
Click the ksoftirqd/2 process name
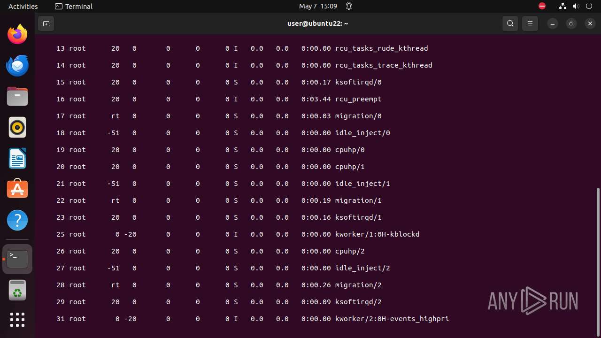point(358,302)
